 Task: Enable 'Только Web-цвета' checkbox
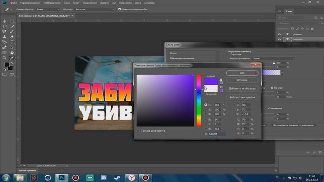(138, 131)
